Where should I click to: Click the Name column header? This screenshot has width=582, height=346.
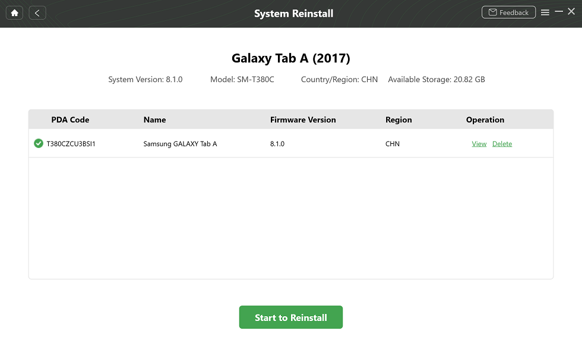pyautogui.click(x=154, y=119)
